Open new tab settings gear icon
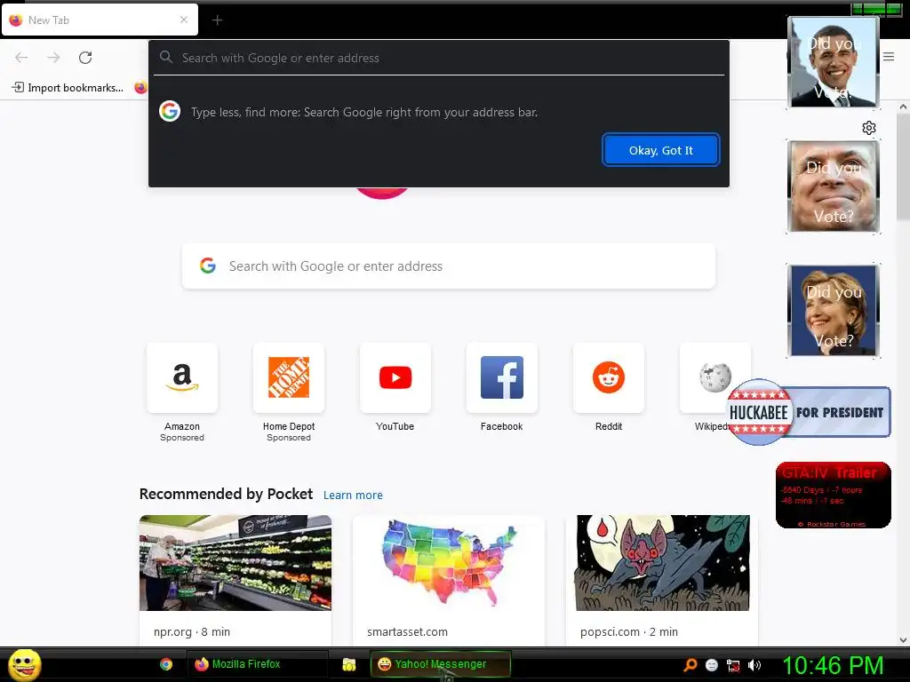 click(x=869, y=128)
